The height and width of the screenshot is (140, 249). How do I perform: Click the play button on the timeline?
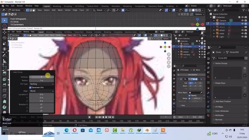(106, 117)
